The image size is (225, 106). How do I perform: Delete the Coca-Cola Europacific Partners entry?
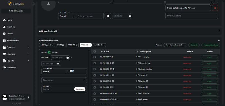(x=215, y=8)
